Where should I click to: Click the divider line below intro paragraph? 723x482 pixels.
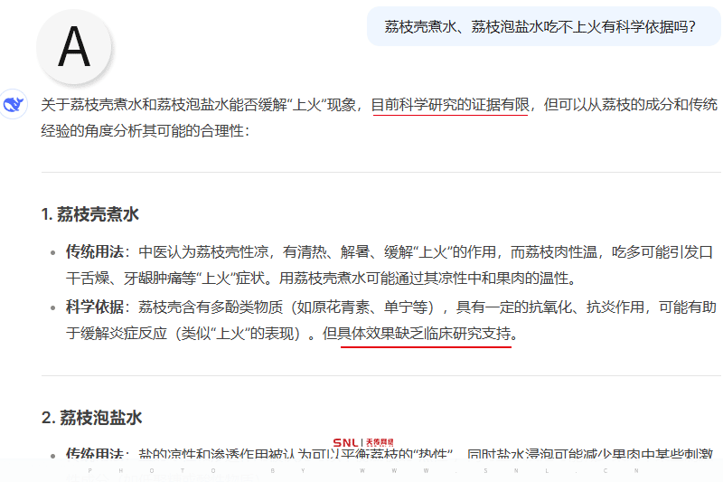pyautogui.click(x=380, y=172)
